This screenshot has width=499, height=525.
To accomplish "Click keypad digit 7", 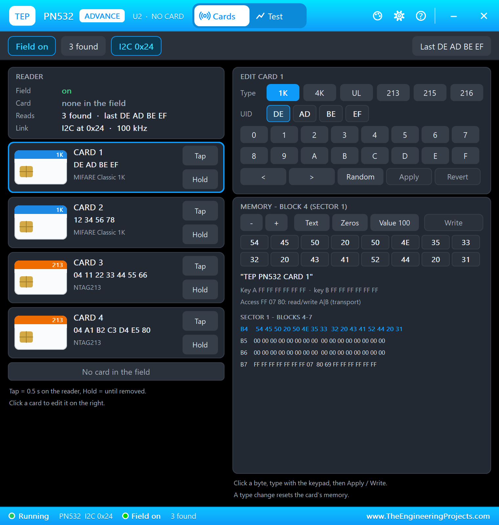I will point(466,135).
